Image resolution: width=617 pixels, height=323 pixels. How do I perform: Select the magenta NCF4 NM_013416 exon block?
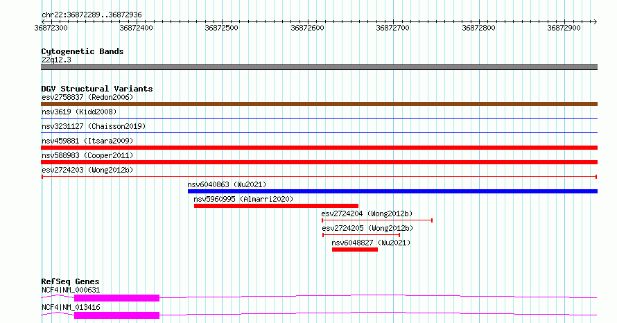coord(117,315)
